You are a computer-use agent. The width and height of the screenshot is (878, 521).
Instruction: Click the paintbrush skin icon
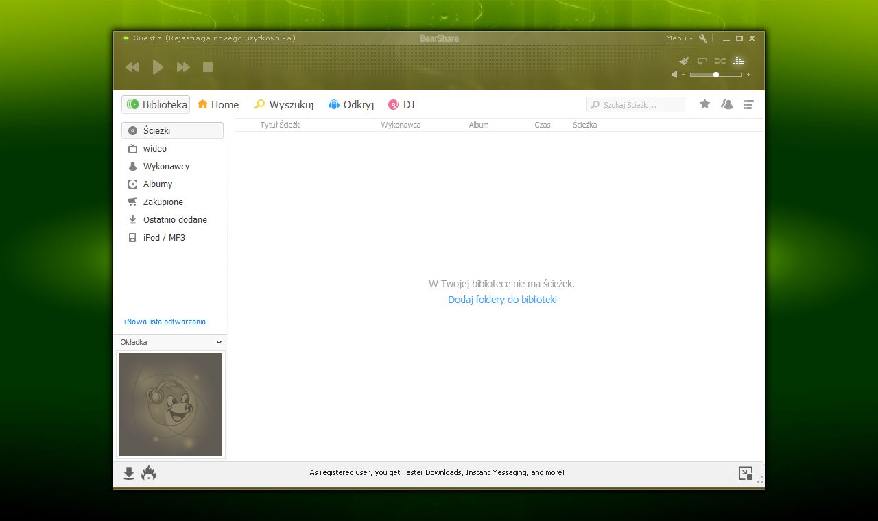(684, 61)
